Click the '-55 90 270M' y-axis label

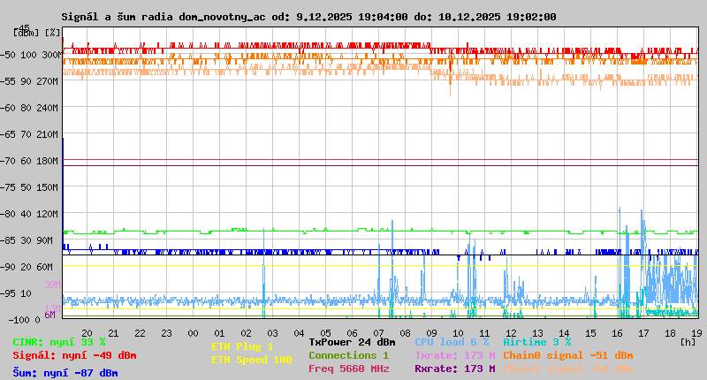[30, 81]
